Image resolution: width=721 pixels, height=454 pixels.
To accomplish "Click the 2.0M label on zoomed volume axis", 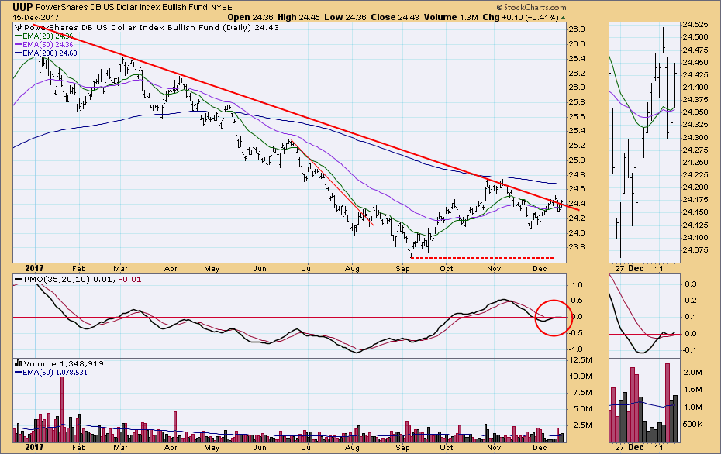I will pyautogui.click(x=693, y=372).
